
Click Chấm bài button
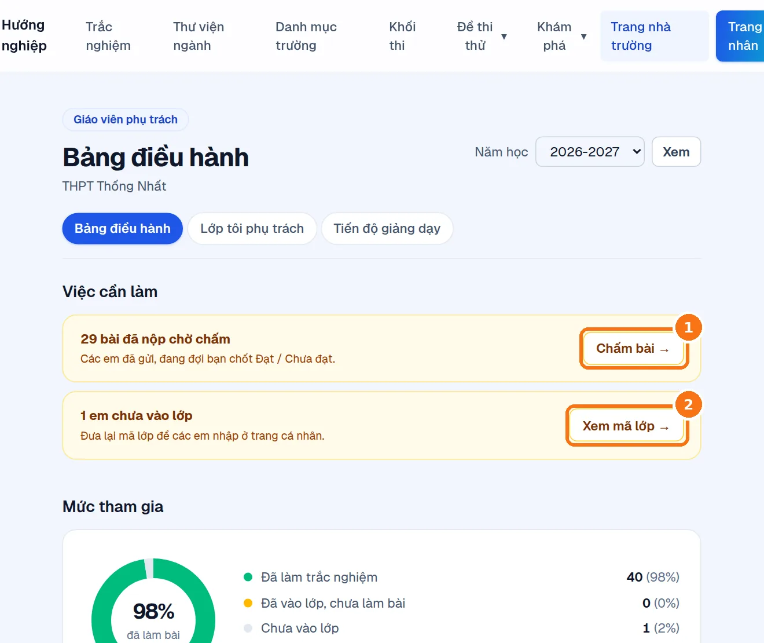tap(633, 349)
